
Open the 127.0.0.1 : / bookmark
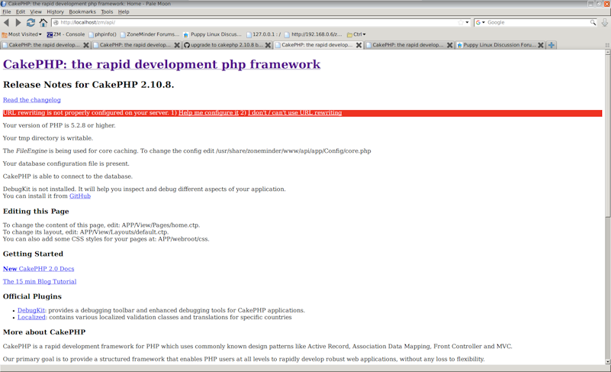tap(263, 34)
